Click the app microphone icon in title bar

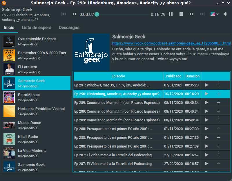click(x=3, y=3)
